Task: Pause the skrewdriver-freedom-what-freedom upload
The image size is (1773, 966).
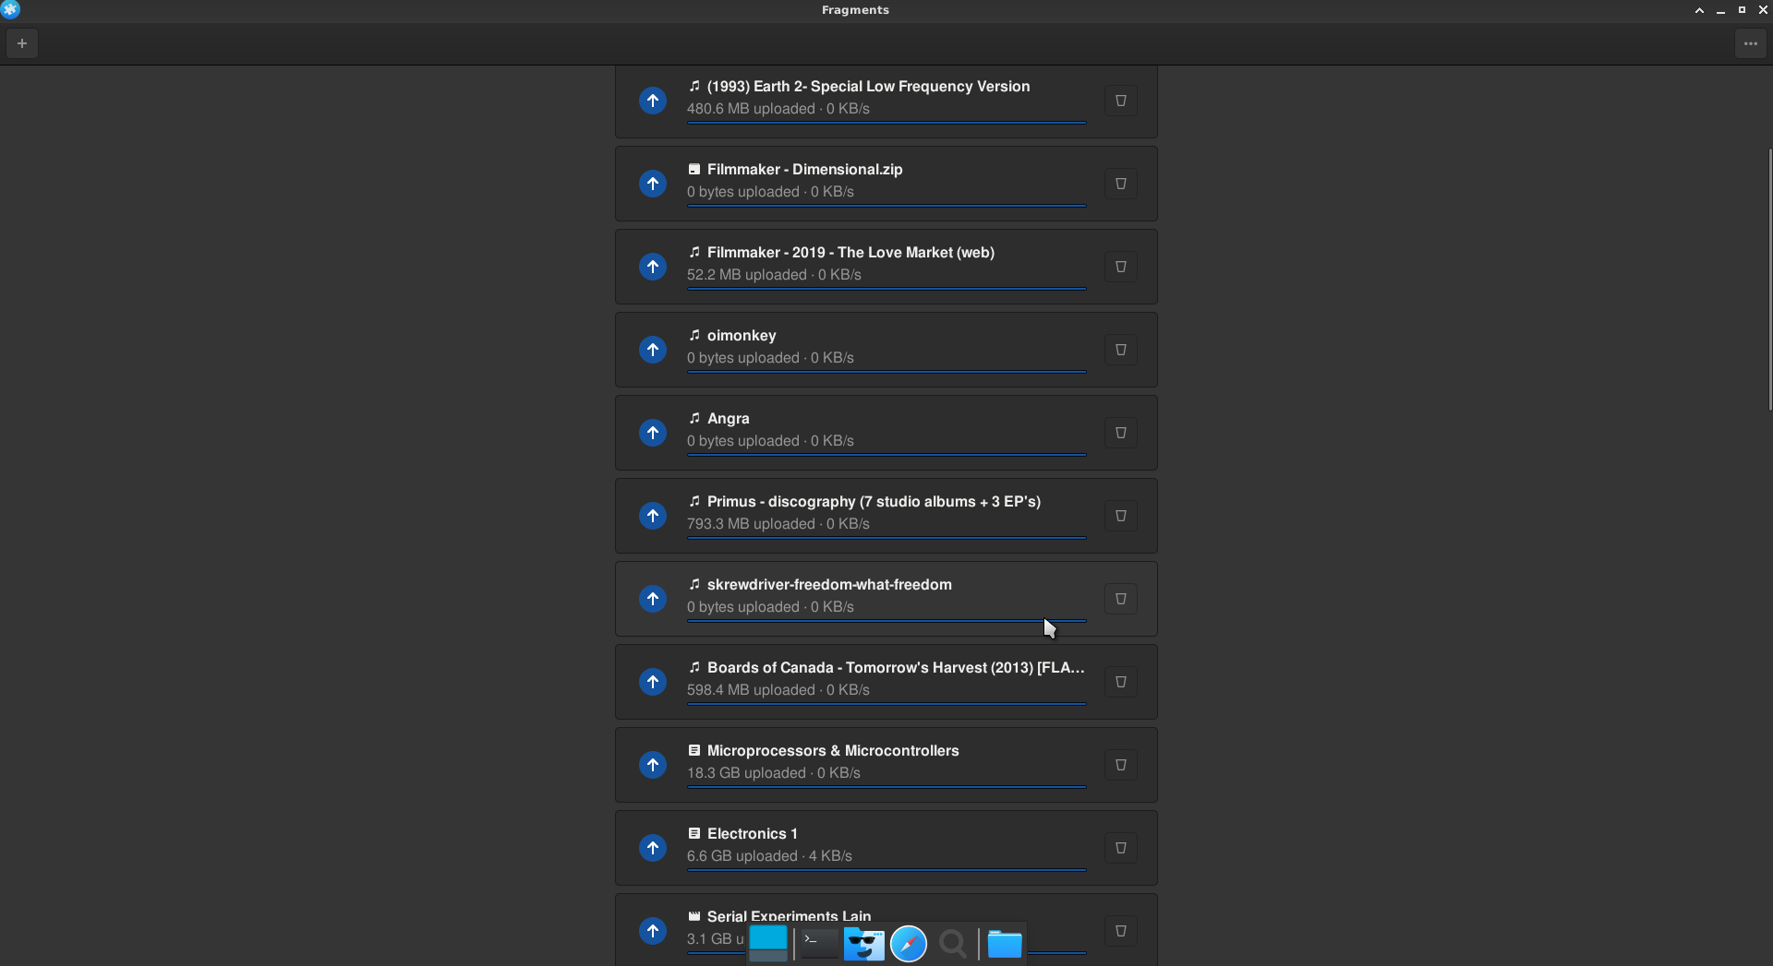Action: pos(653,599)
